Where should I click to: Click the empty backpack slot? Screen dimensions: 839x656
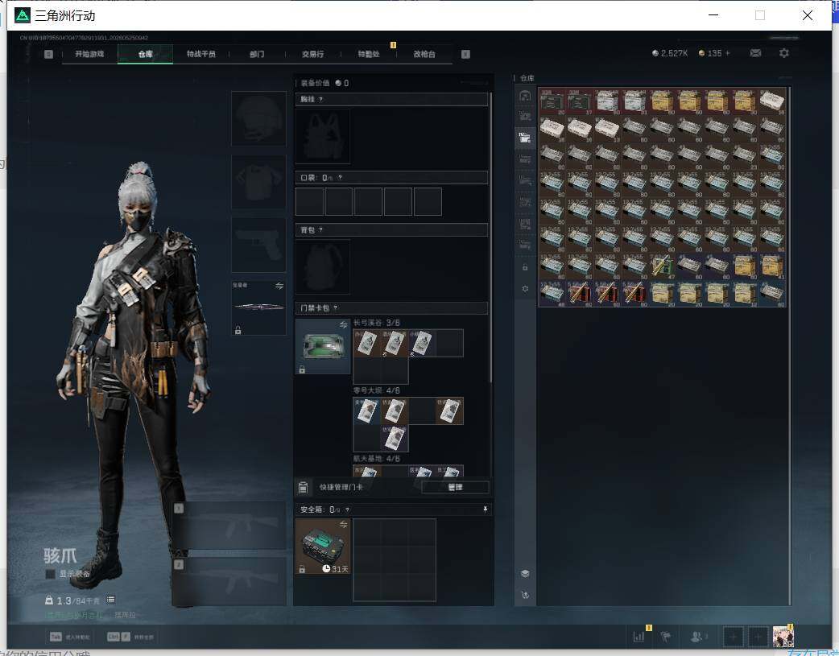coord(323,267)
